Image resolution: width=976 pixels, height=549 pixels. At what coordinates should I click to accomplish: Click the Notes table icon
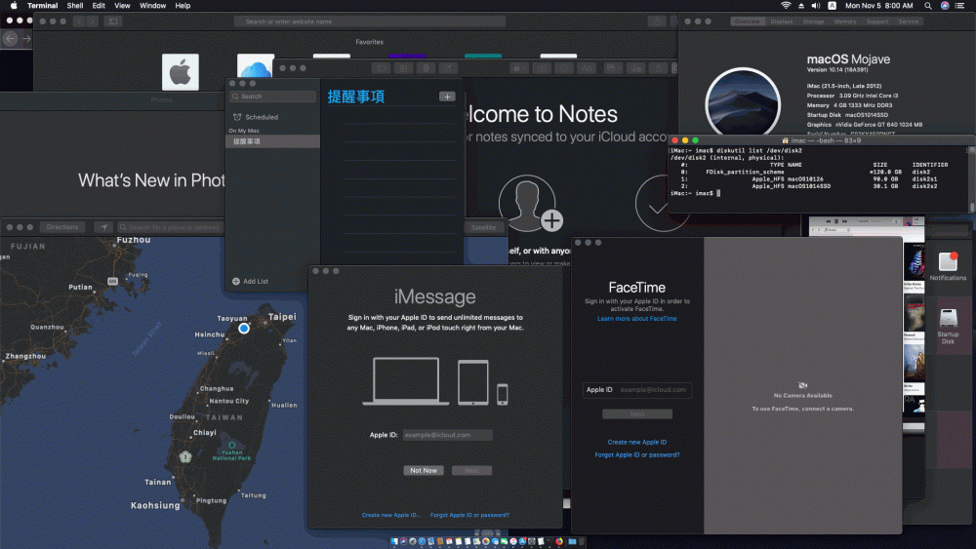pyautogui.click(x=542, y=68)
